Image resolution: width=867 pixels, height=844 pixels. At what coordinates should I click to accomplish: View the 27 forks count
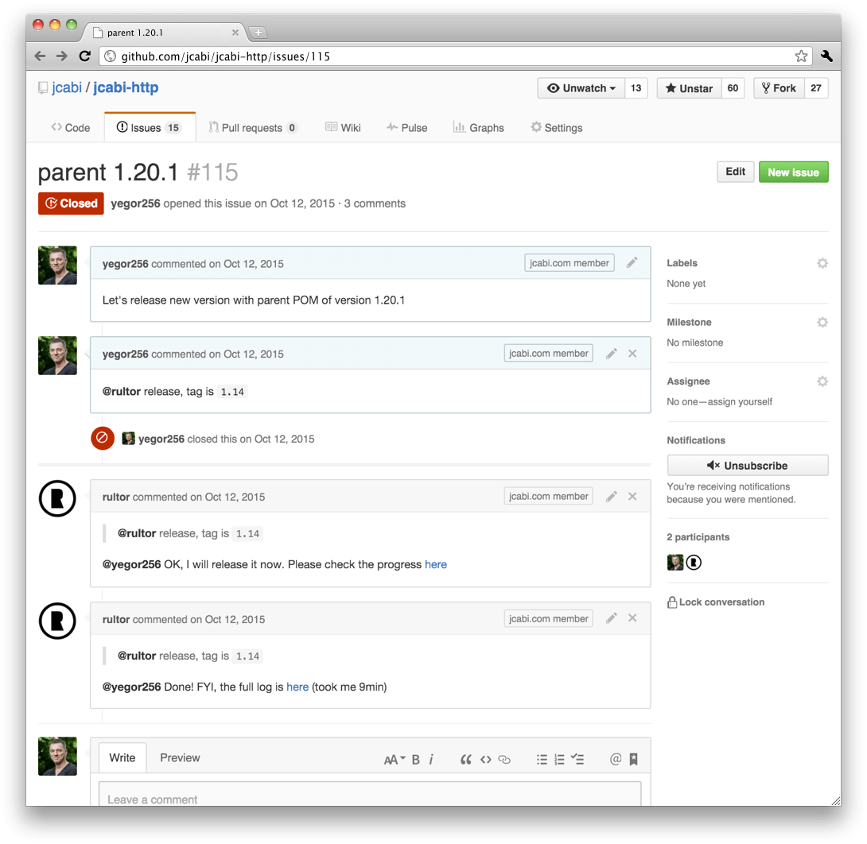click(816, 88)
